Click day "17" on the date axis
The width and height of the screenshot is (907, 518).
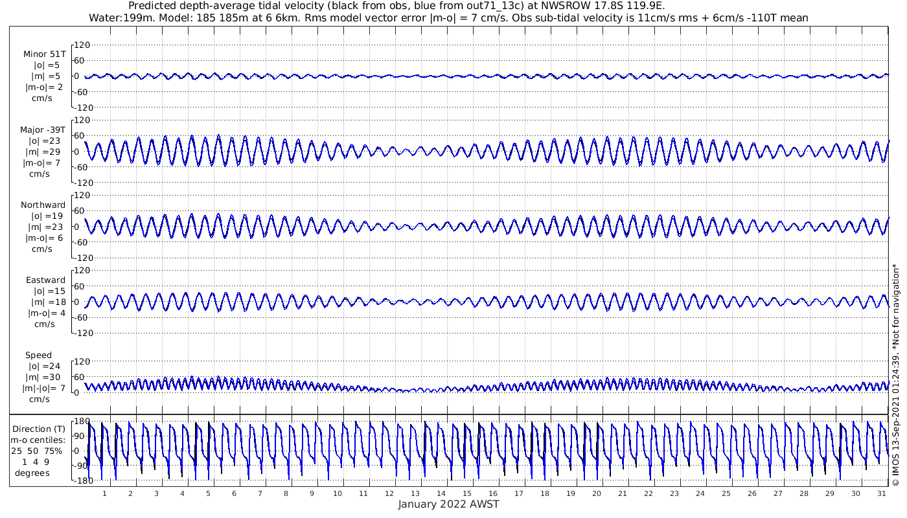point(519,493)
